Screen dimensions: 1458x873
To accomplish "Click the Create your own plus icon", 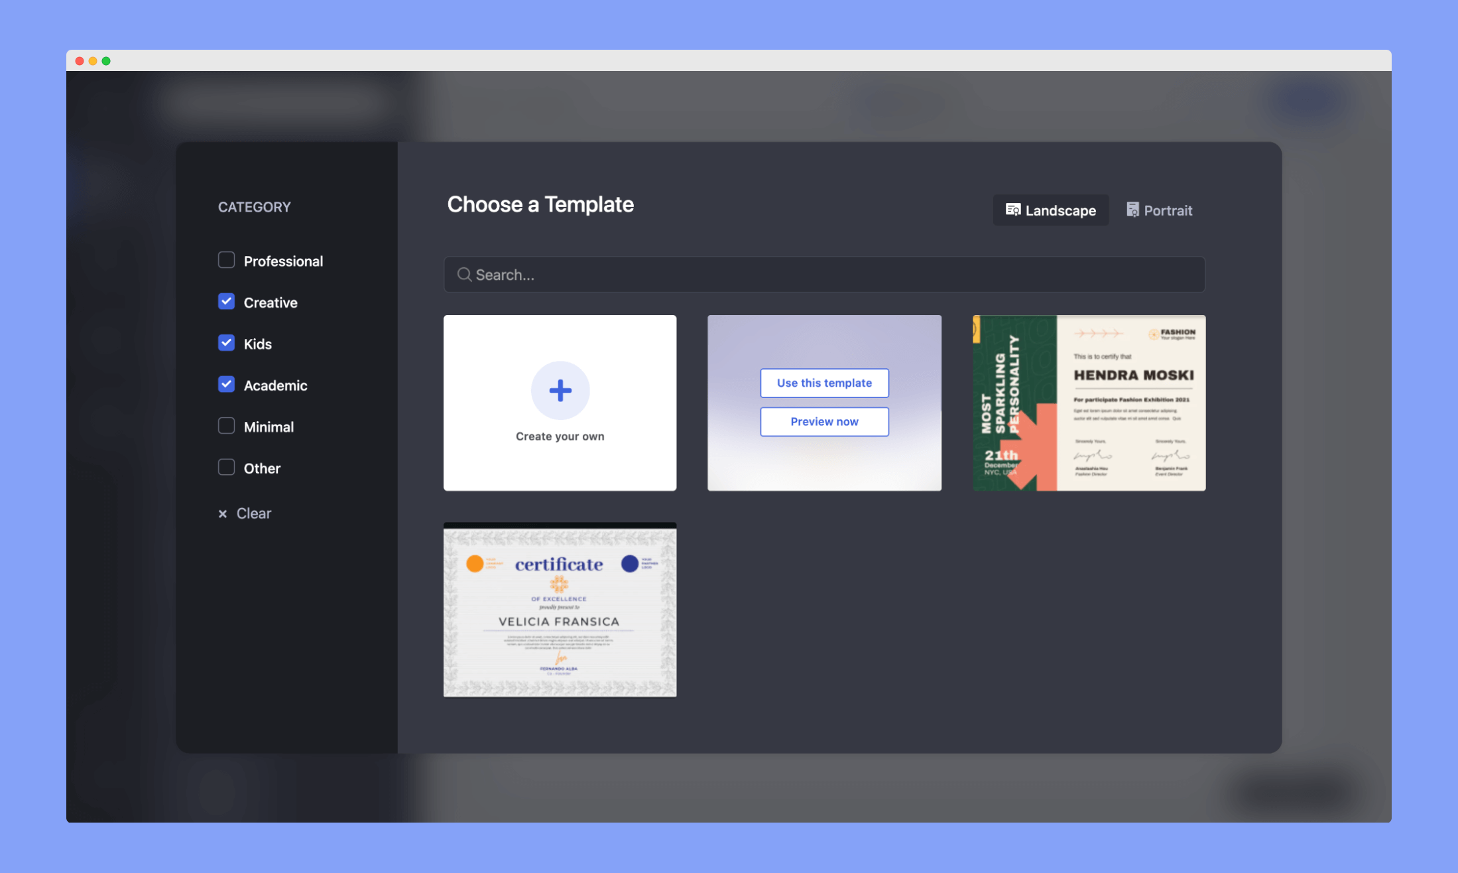I will click(560, 391).
